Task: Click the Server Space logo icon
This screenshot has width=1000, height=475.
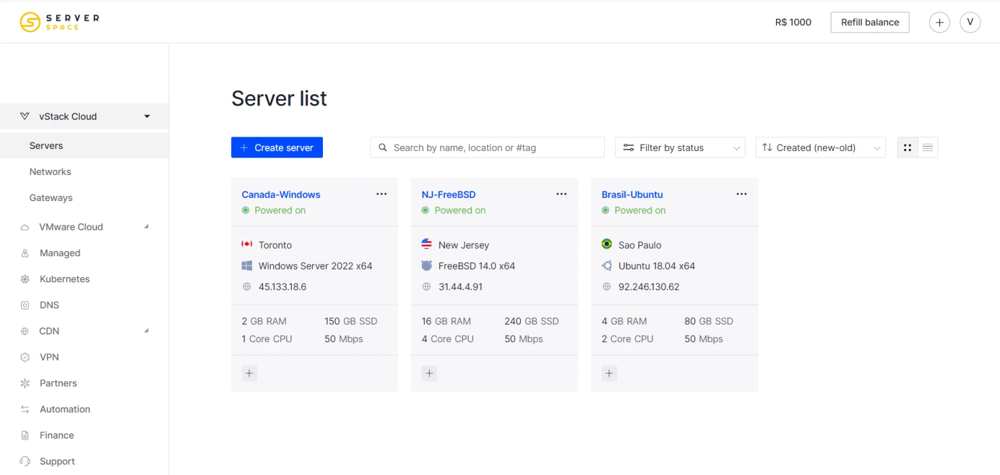Action: (x=29, y=21)
